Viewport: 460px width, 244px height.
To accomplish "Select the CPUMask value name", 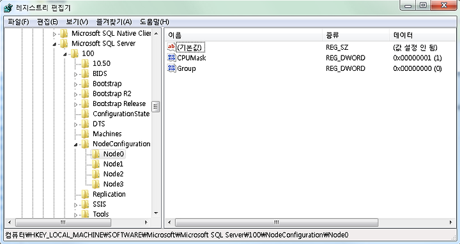I will pos(192,57).
